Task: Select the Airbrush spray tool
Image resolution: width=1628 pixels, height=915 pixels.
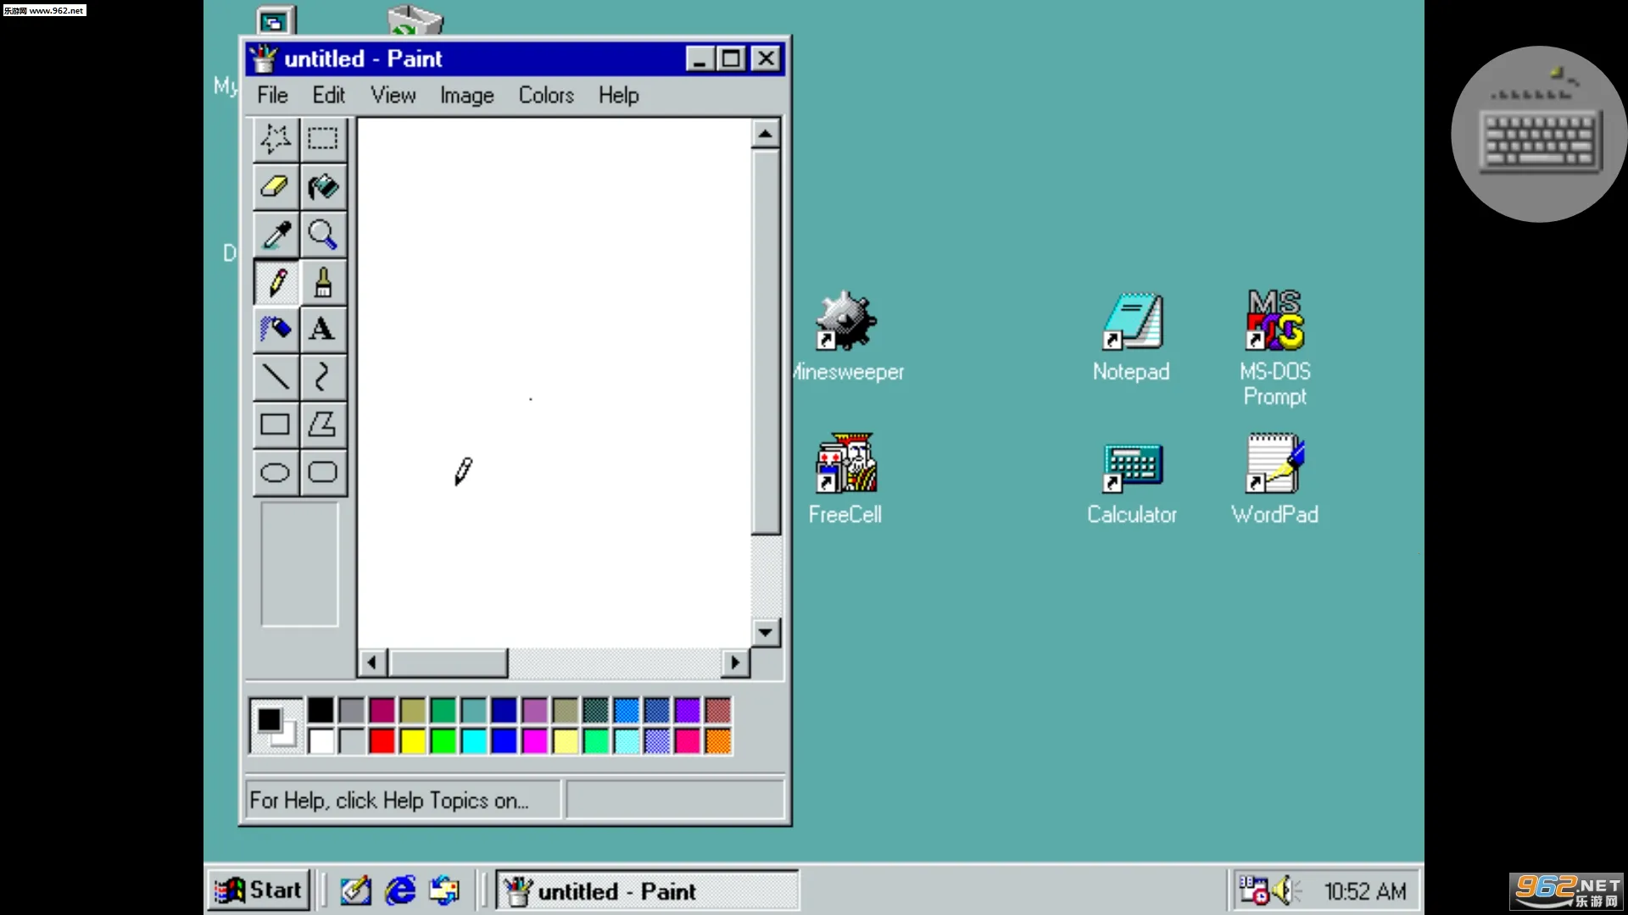Action: coord(276,329)
